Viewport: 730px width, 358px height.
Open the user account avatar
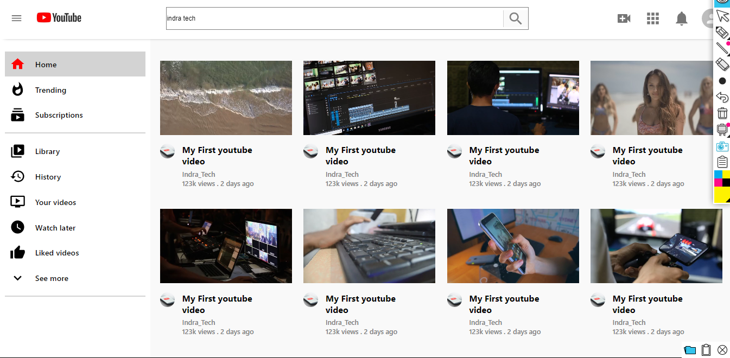pyautogui.click(x=707, y=18)
